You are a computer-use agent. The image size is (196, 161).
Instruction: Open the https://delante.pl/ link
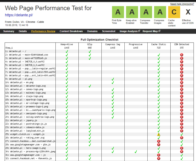point(19,15)
